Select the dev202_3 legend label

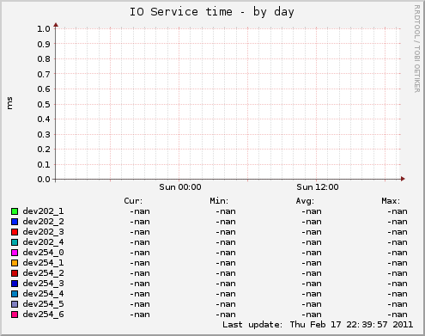pyautogui.click(x=43, y=232)
